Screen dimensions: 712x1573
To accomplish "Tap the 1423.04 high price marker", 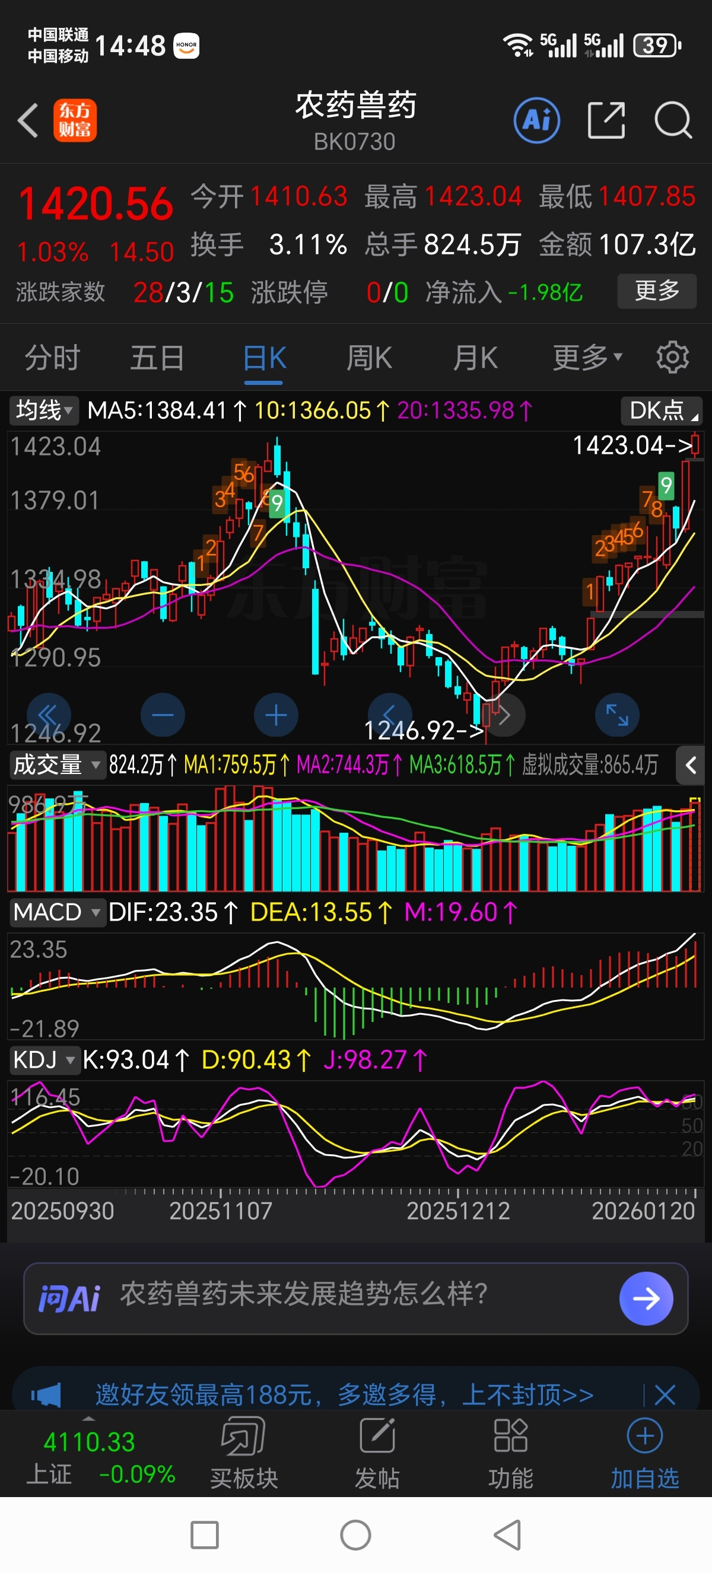I will (633, 445).
